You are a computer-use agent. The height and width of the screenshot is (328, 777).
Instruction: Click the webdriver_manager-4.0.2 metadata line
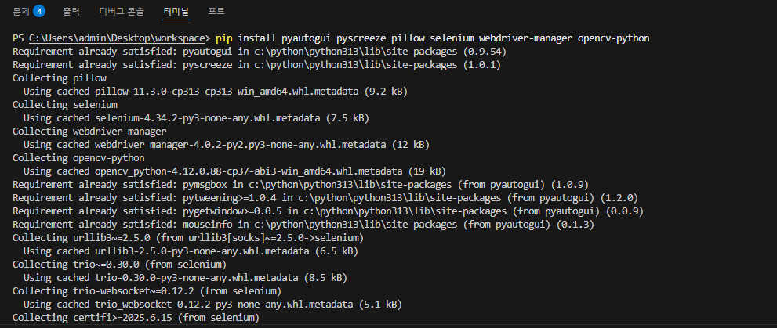[x=227, y=145]
